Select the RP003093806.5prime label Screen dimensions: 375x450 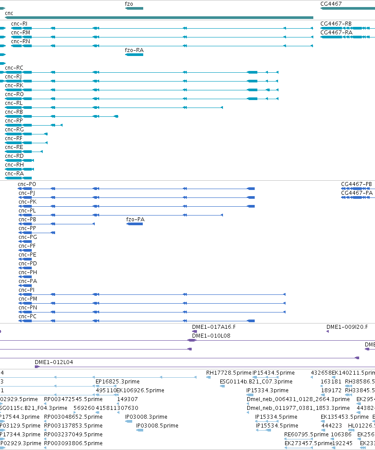pos(73,443)
